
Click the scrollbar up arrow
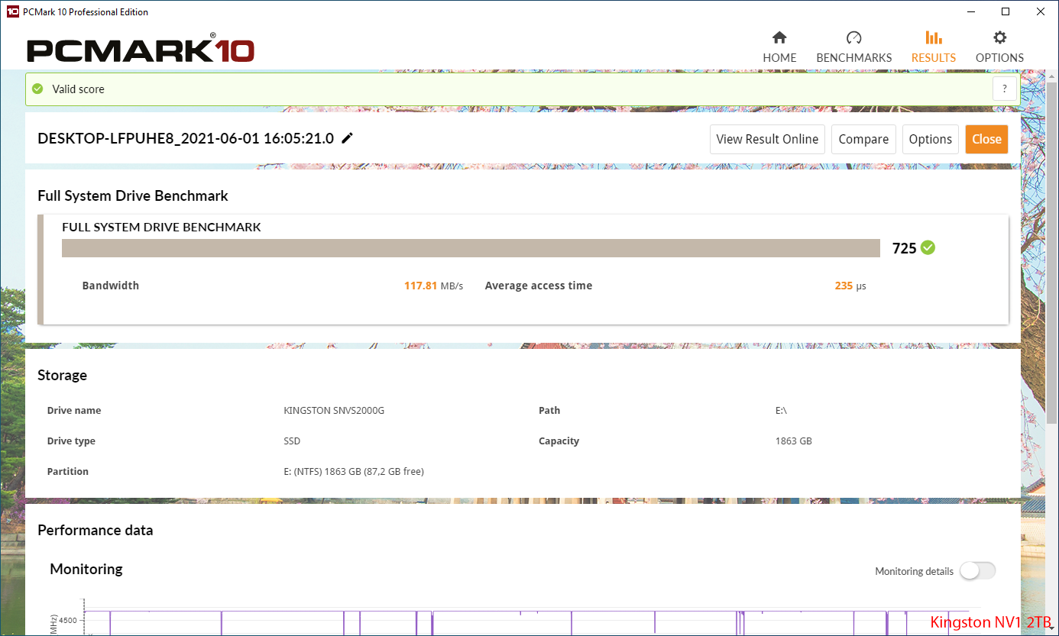pyautogui.click(x=1052, y=76)
